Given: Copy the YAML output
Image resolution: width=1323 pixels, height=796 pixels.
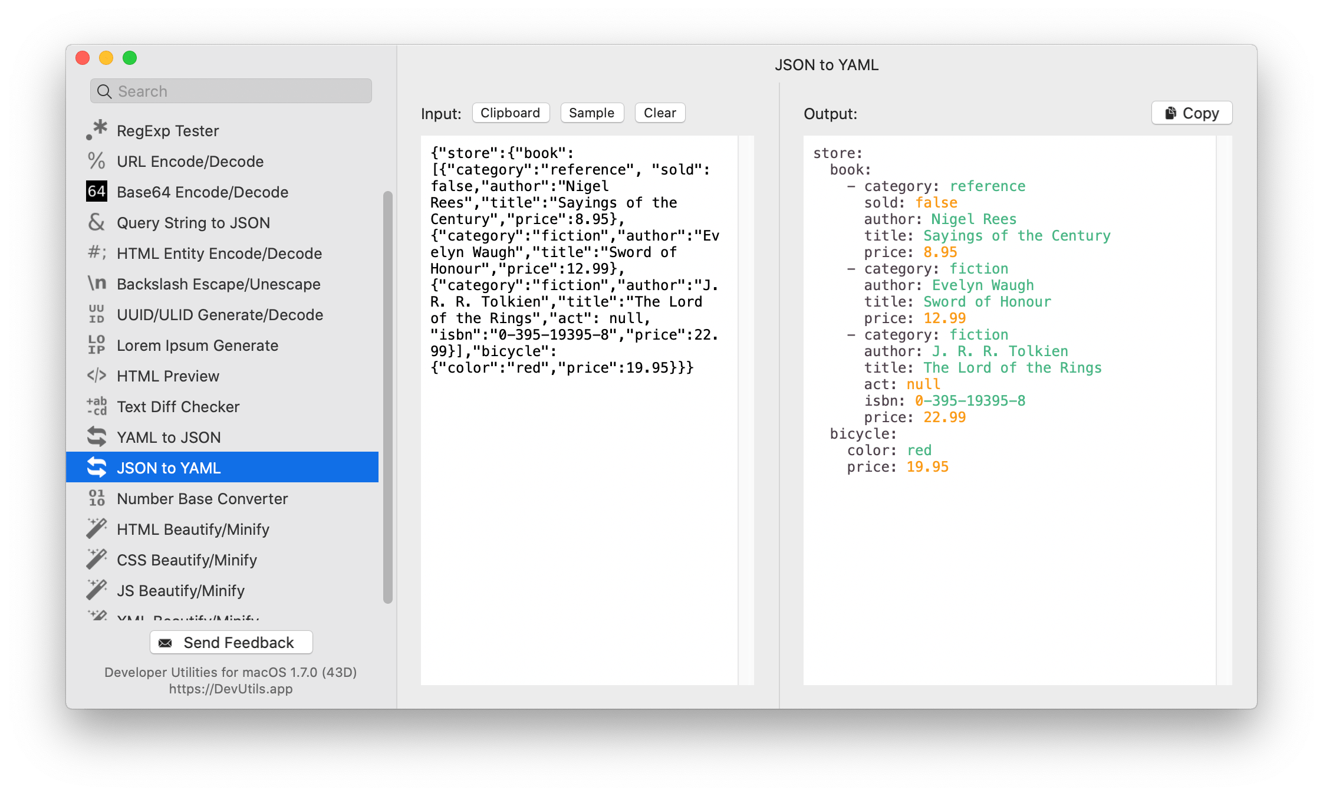Looking at the screenshot, I should (1191, 113).
